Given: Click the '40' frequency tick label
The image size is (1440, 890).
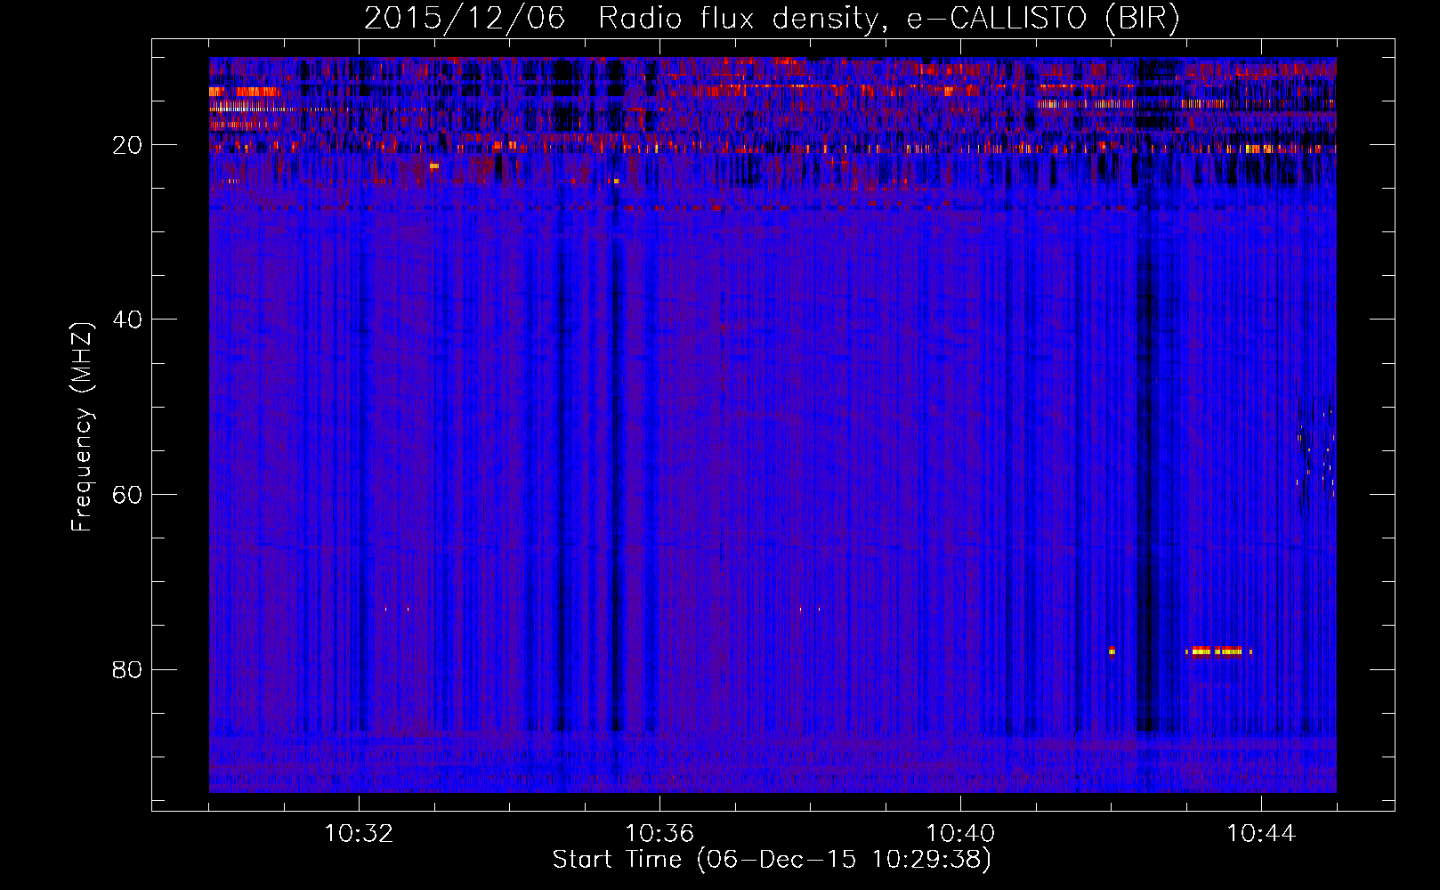Looking at the screenshot, I should (x=127, y=320).
